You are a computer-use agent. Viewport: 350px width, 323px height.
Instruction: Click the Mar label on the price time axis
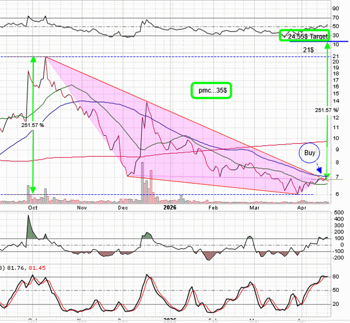(254, 207)
